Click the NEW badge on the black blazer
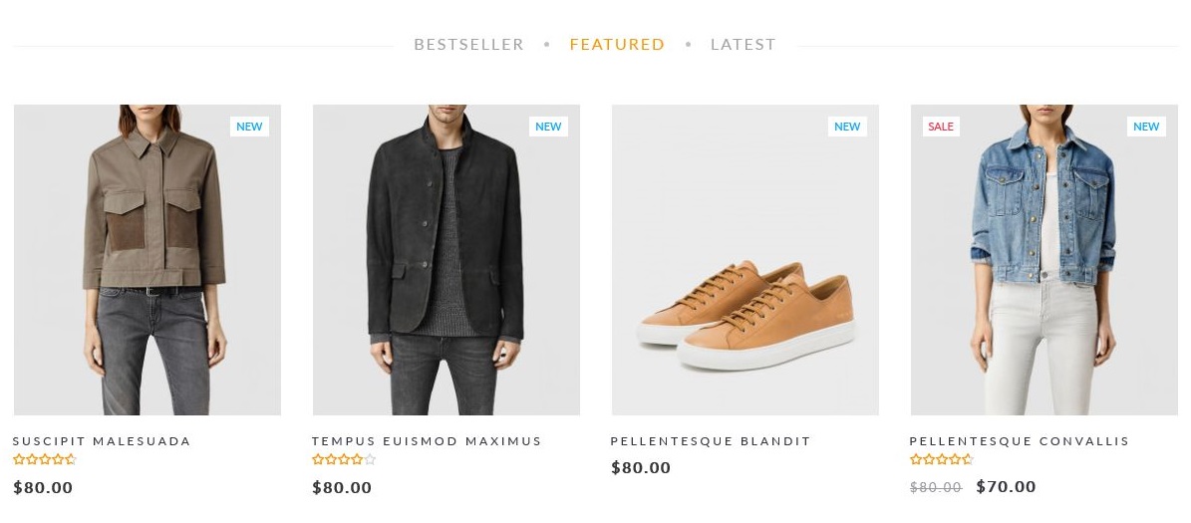 (548, 127)
